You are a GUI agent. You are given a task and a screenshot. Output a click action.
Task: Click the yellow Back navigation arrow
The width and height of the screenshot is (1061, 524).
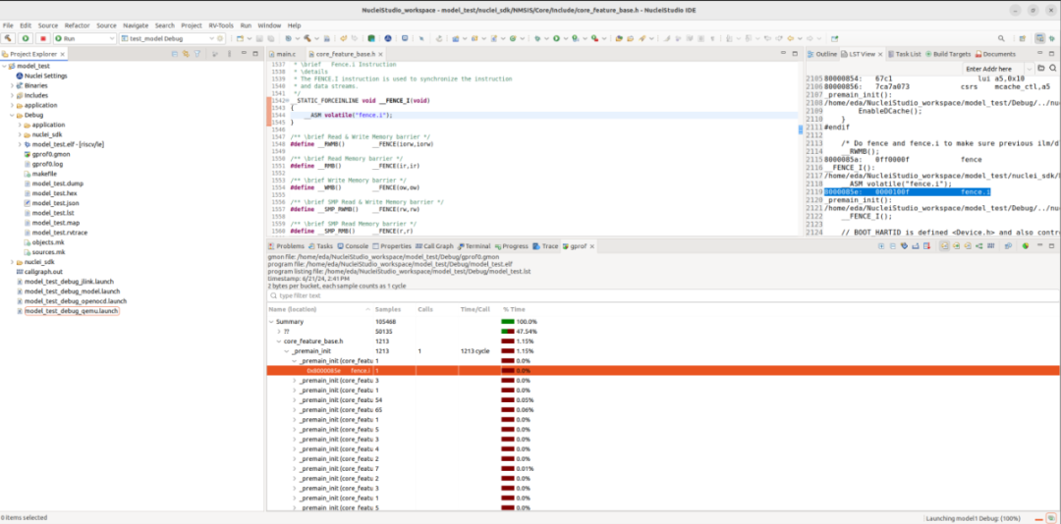tap(790, 38)
